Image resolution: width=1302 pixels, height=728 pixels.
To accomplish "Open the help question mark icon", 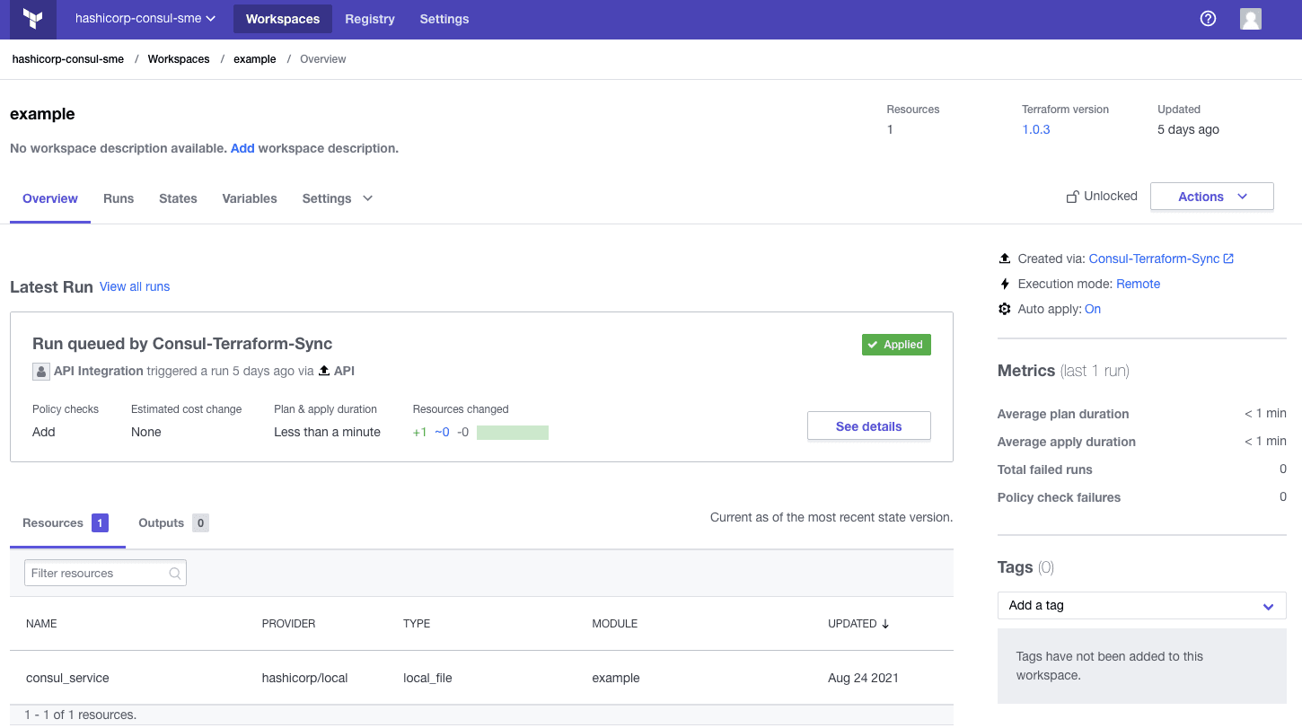I will coord(1208,19).
